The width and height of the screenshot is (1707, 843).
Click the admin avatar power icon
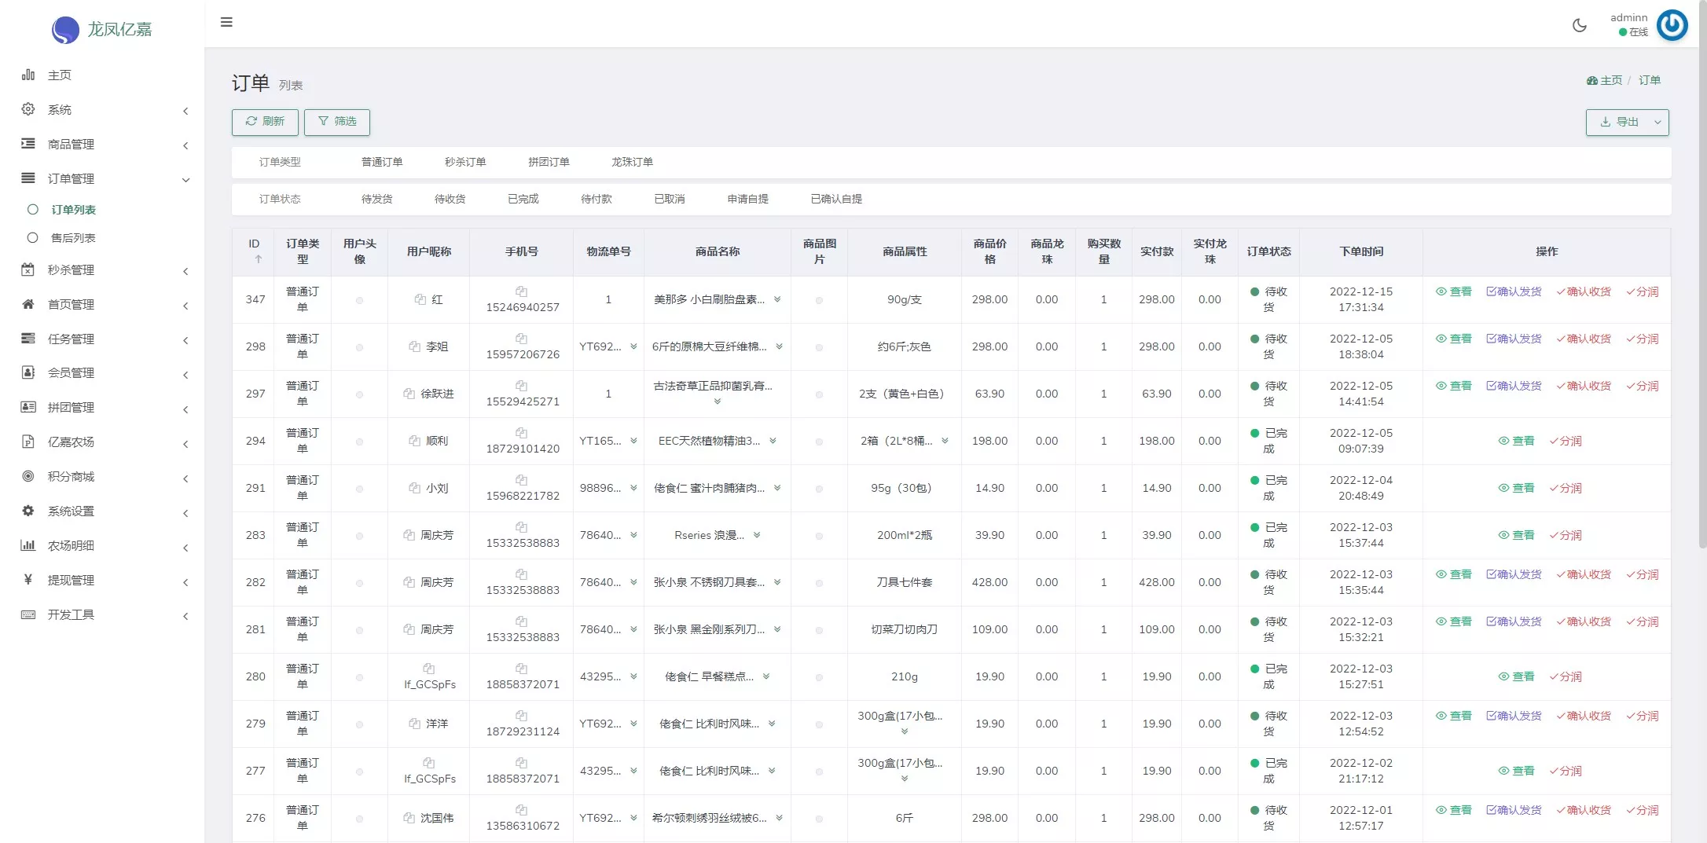coord(1672,25)
